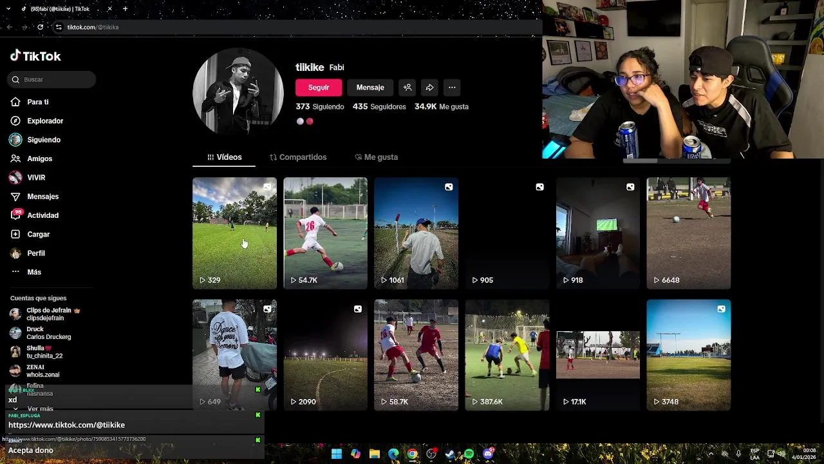The width and height of the screenshot is (824, 464).
Task: Select the Vídeos tab
Action: coord(224,157)
